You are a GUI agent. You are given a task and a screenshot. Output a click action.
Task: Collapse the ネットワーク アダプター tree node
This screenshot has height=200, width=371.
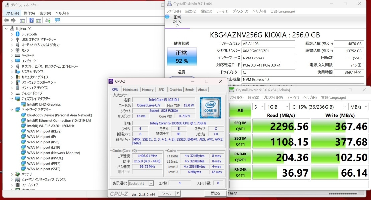pyautogui.click(x=12, y=110)
